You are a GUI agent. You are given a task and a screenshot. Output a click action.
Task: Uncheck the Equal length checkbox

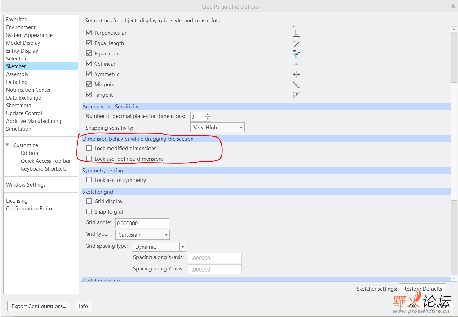pos(89,43)
